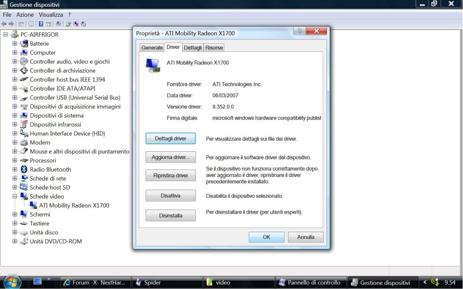Click the Disattiva button
Image resolution: width=463 pixels, height=289 pixels.
point(170,196)
